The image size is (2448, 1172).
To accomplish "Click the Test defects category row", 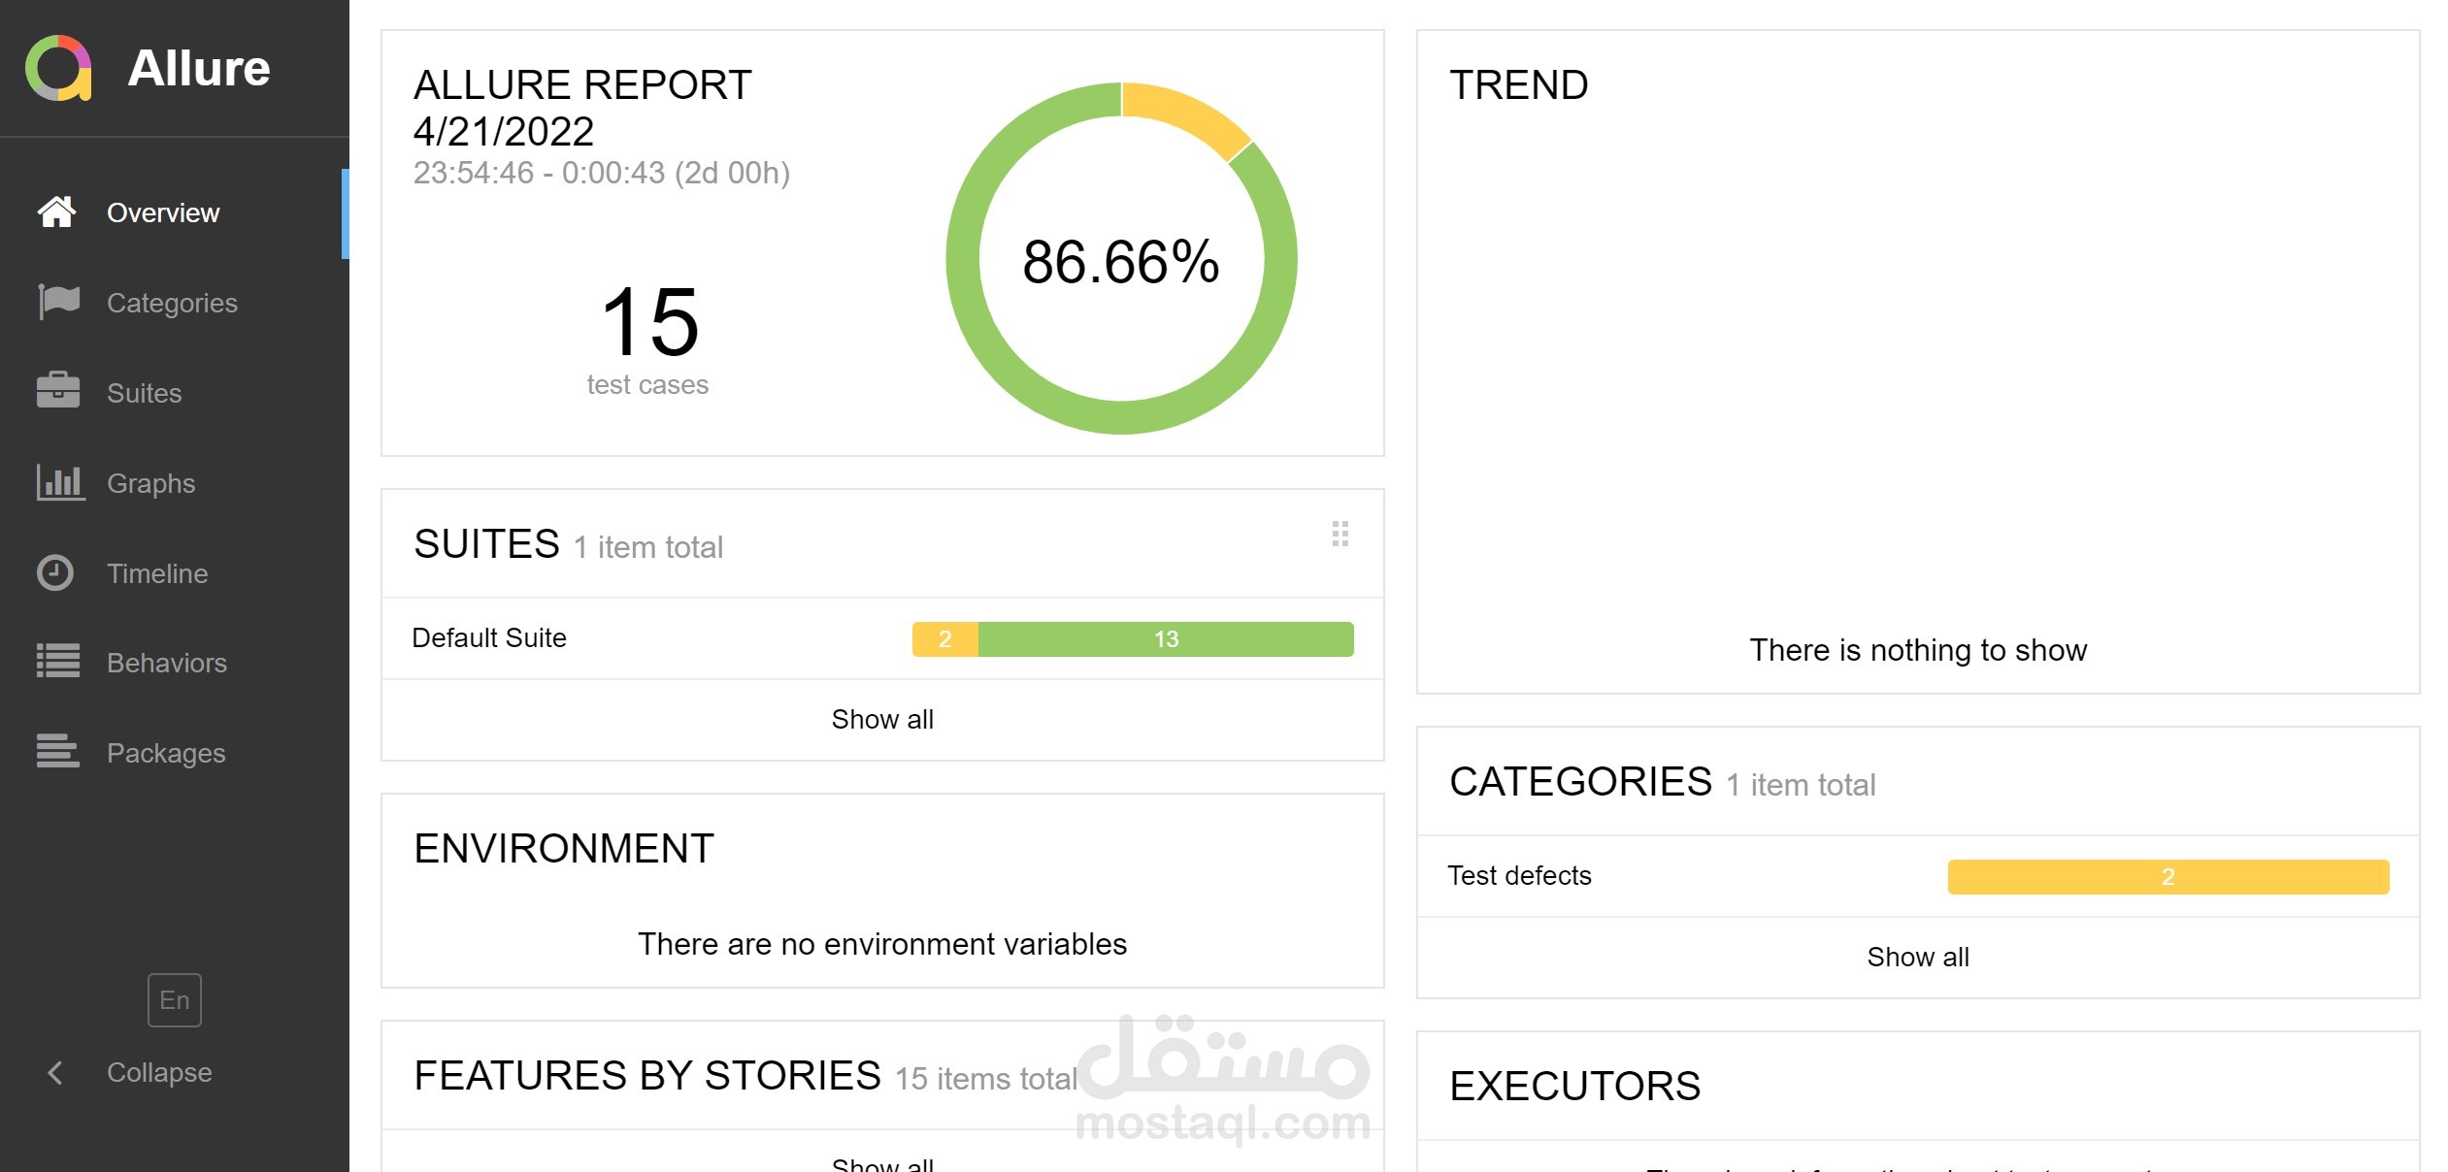I will (1519, 875).
